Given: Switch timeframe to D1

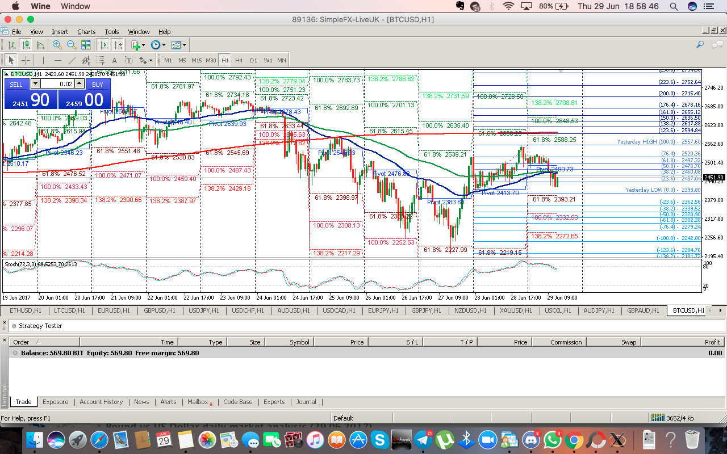Looking at the screenshot, I should click(x=253, y=60).
